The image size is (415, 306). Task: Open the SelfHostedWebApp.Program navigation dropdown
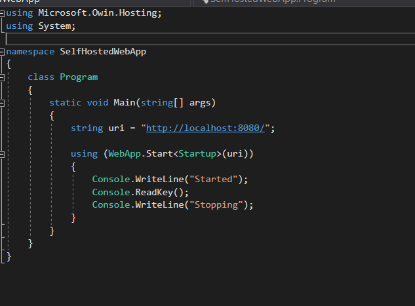pyautogui.click(x=275, y=2)
